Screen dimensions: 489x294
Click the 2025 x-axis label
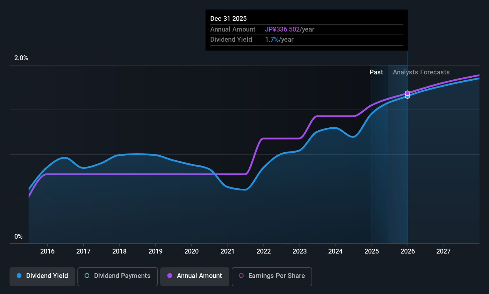click(x=372, y=251)
